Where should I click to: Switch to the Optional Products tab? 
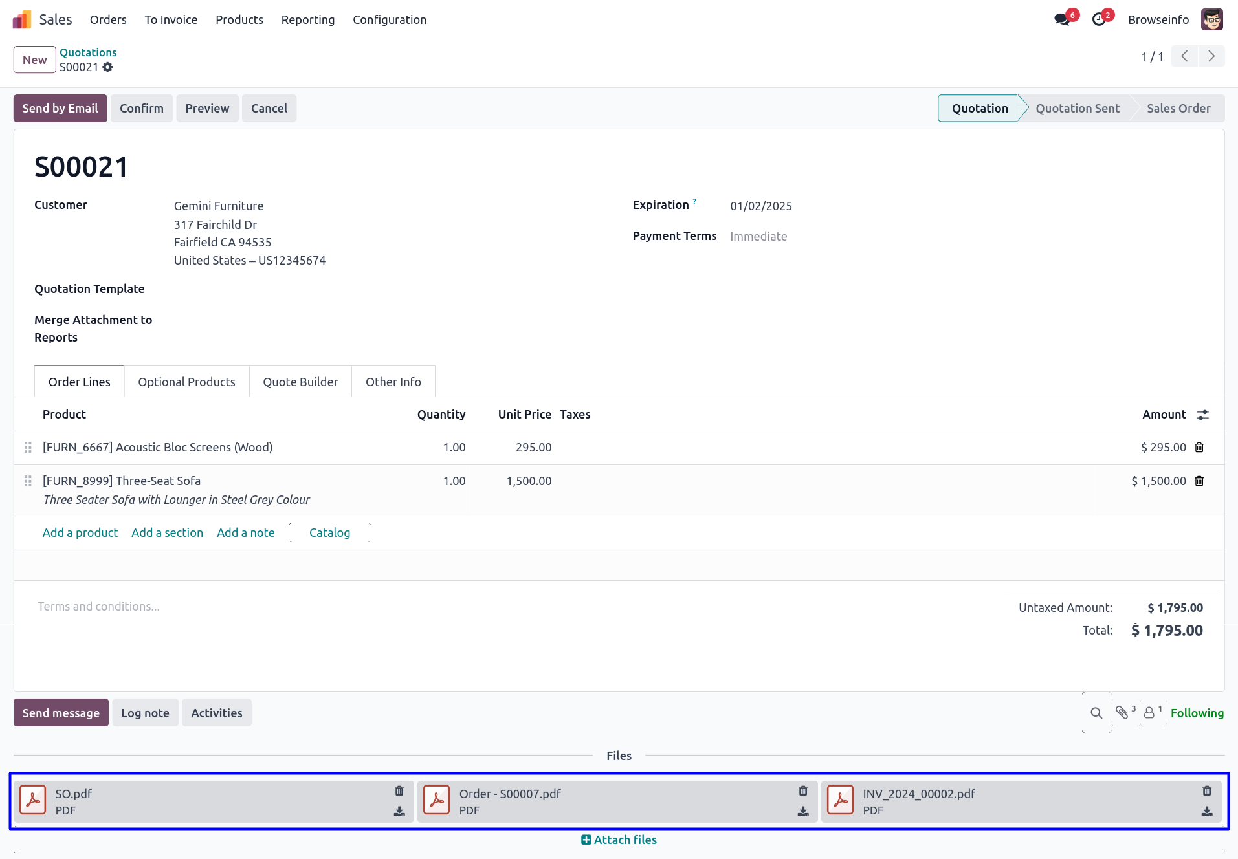click(186, 382)
